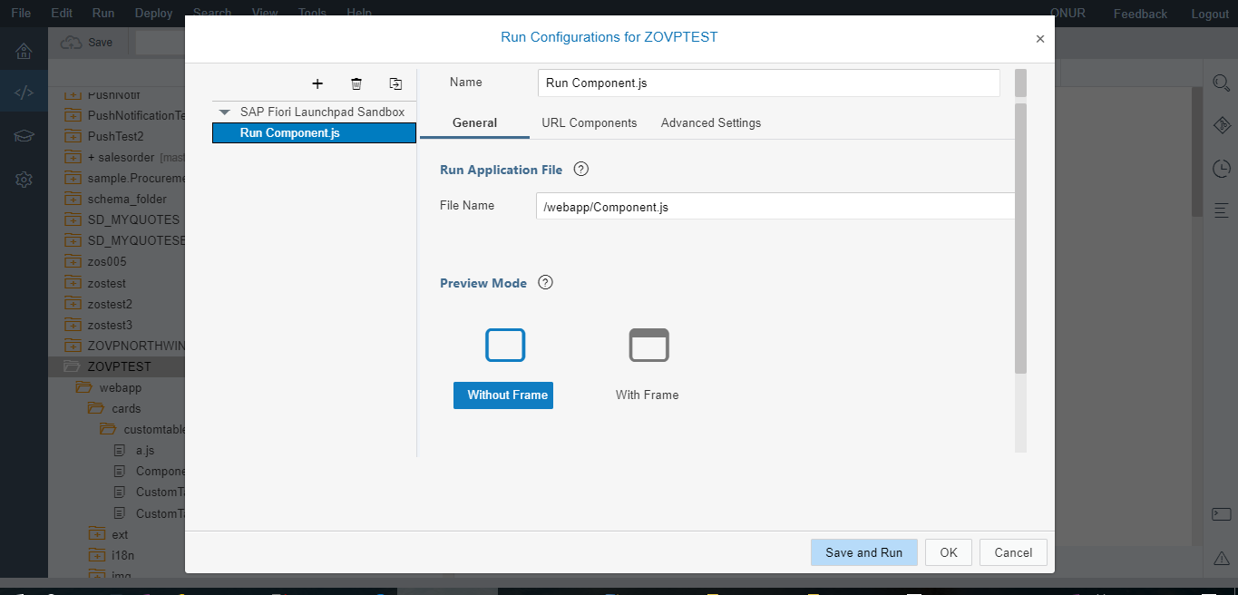Open the Preferences gear in left sidebar
Screen dimensions: 1238x595
point(24,180)
